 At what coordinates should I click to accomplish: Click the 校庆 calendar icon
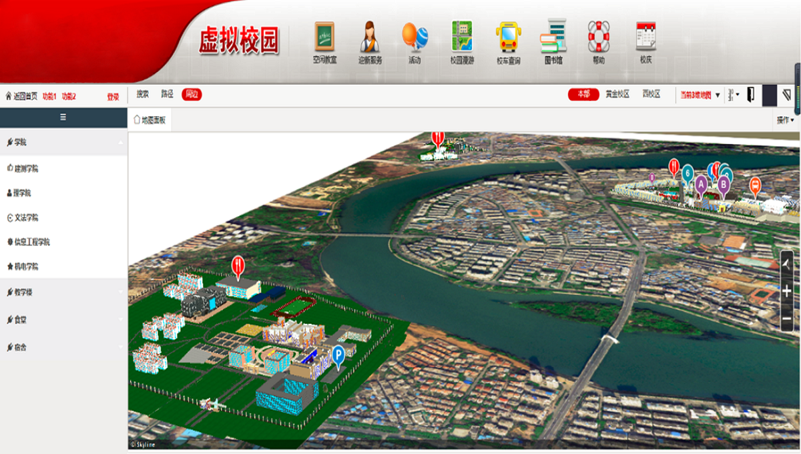coord(645,37)
